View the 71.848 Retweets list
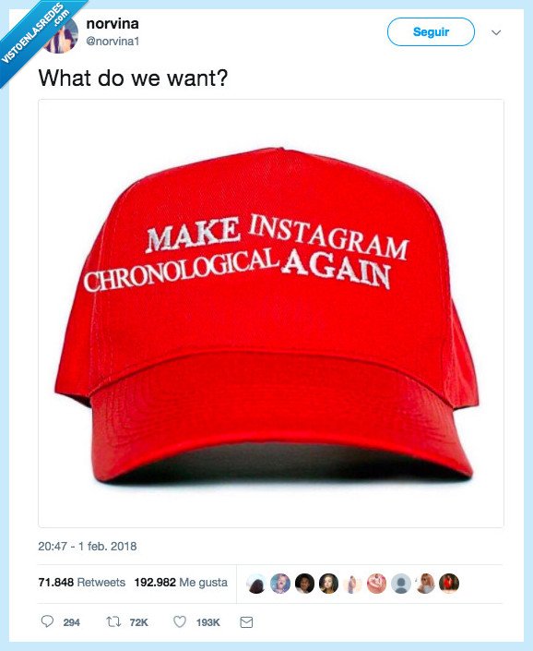Image resolution: width=533 pixels, height=651 pixels. click(82, 583)
